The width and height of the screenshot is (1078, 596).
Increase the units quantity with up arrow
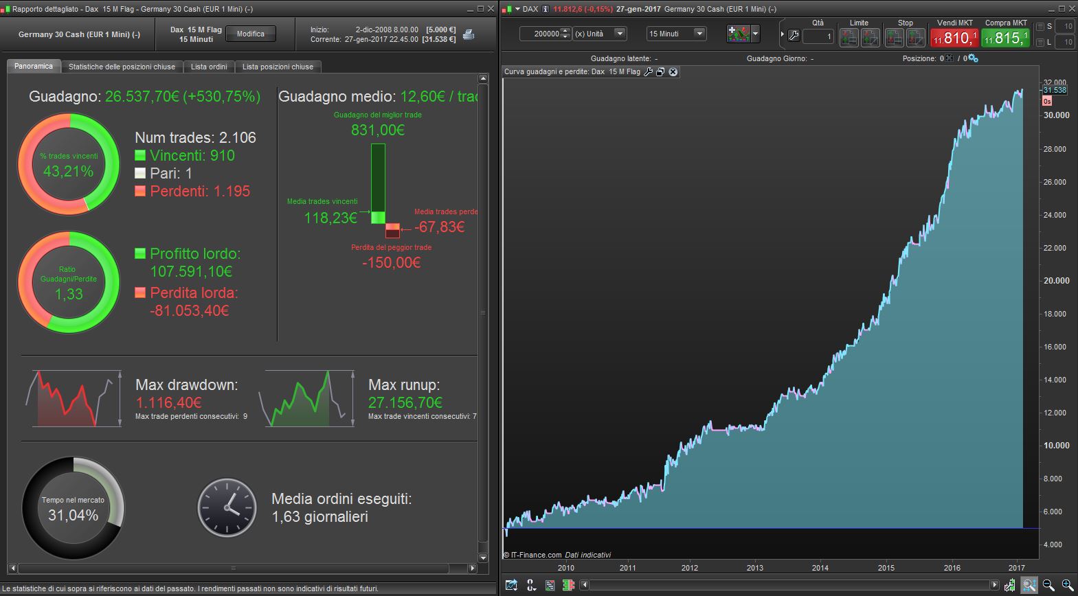click(565, 30)
